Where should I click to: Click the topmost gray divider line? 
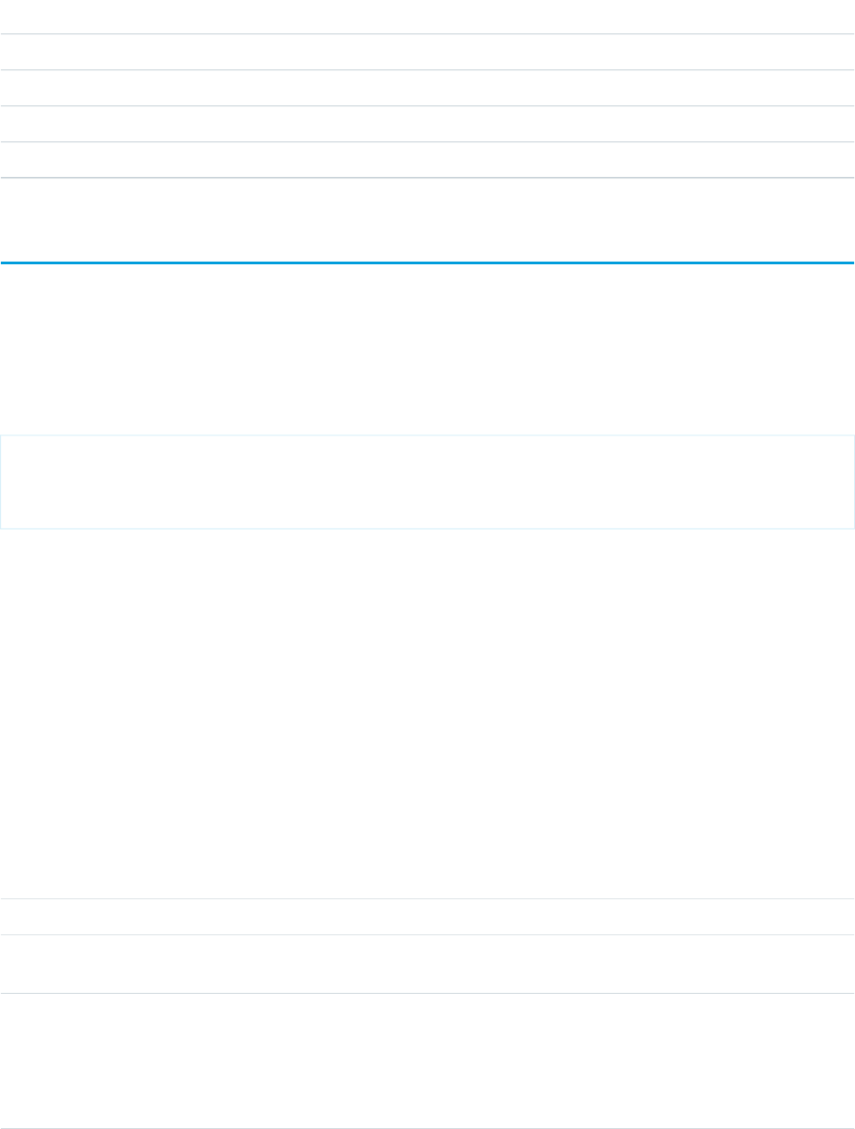tap(427, 34)
